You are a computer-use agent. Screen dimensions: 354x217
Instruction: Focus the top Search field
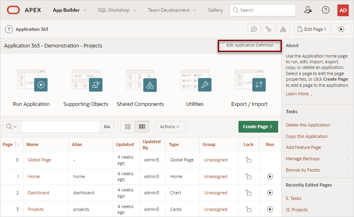coord(263,10)
